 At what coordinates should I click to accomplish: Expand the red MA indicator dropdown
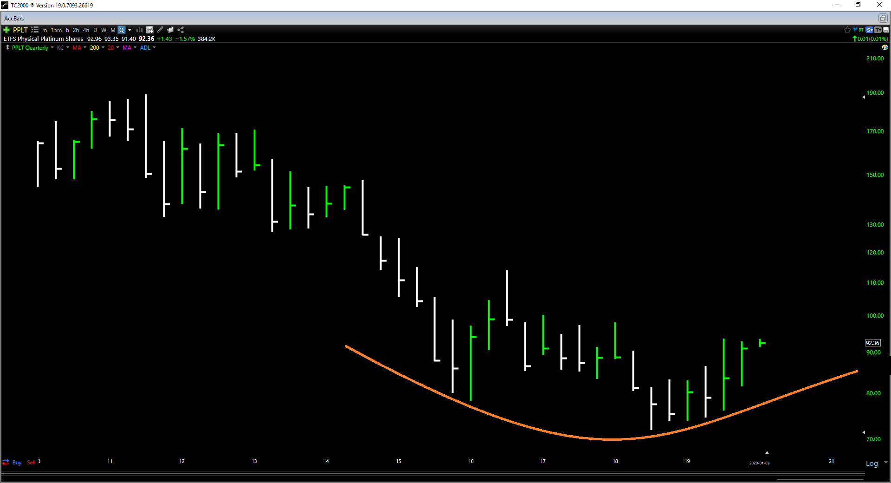coord(85,47)
